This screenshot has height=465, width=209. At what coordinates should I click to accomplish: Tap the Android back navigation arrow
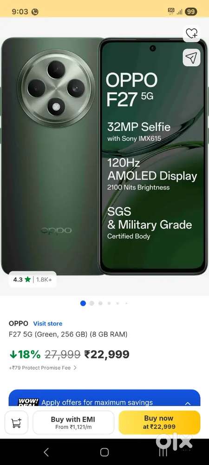point(46,452)
